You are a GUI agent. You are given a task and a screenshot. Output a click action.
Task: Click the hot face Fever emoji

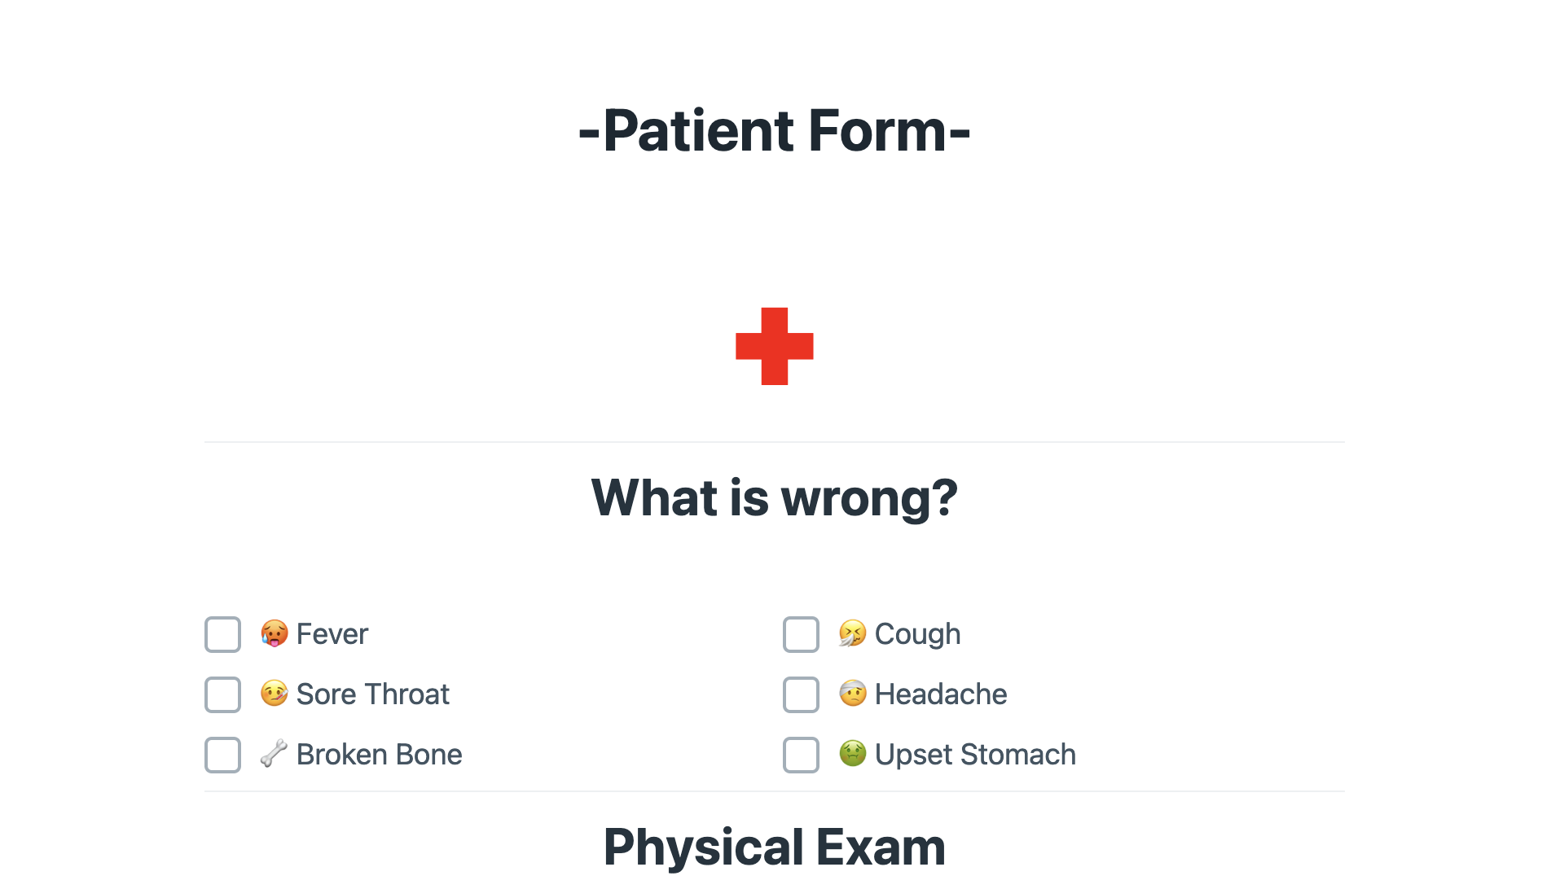(275, 633)
